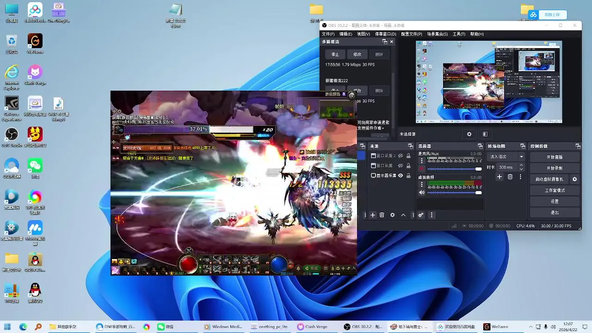Open 视图(V) menu in OBS
Screen dimensions: 592x333
coord(364,34)
